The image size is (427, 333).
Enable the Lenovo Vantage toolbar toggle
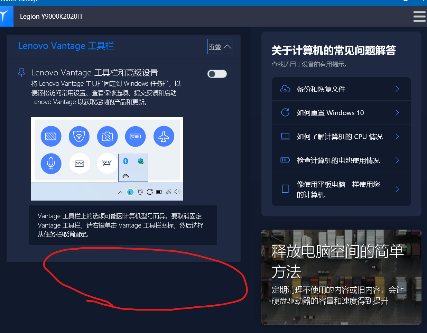[x=217, y=74]
